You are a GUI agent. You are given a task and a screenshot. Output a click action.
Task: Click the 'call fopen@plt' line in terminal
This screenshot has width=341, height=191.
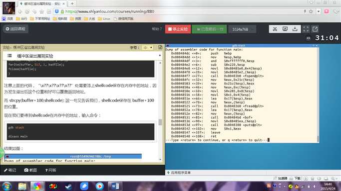217,76
